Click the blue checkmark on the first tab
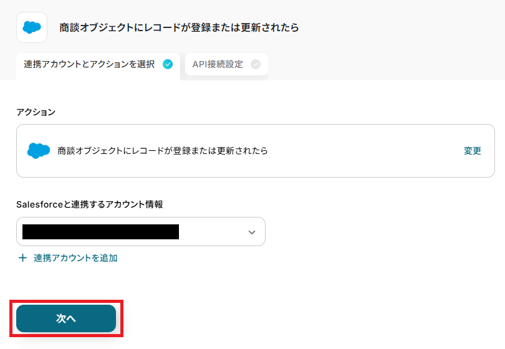This screenshot has width=505, height=349. click(167, 64)
